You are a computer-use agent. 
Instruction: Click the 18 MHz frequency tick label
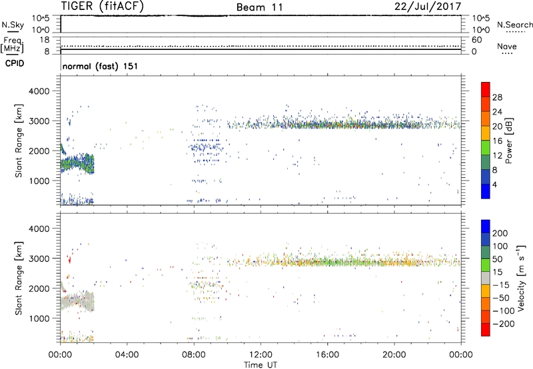point(45,40)
